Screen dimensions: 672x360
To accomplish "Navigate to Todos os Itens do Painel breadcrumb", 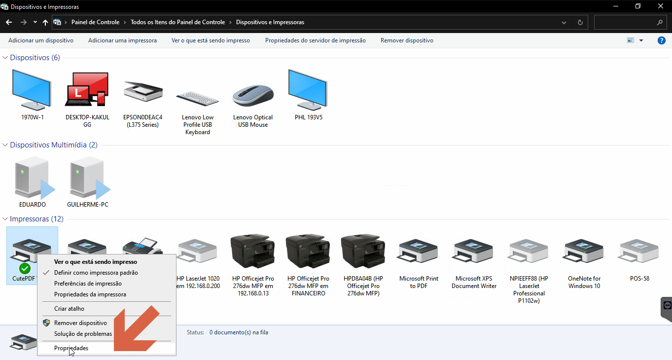I will [x=177, y=22].
